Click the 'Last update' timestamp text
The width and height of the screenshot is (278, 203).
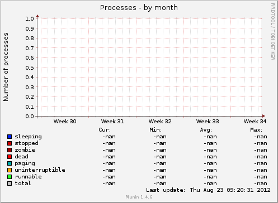point(208,190)
